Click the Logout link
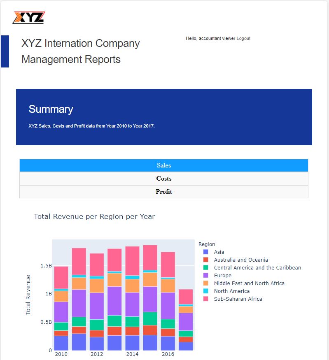 pos(243,38)
